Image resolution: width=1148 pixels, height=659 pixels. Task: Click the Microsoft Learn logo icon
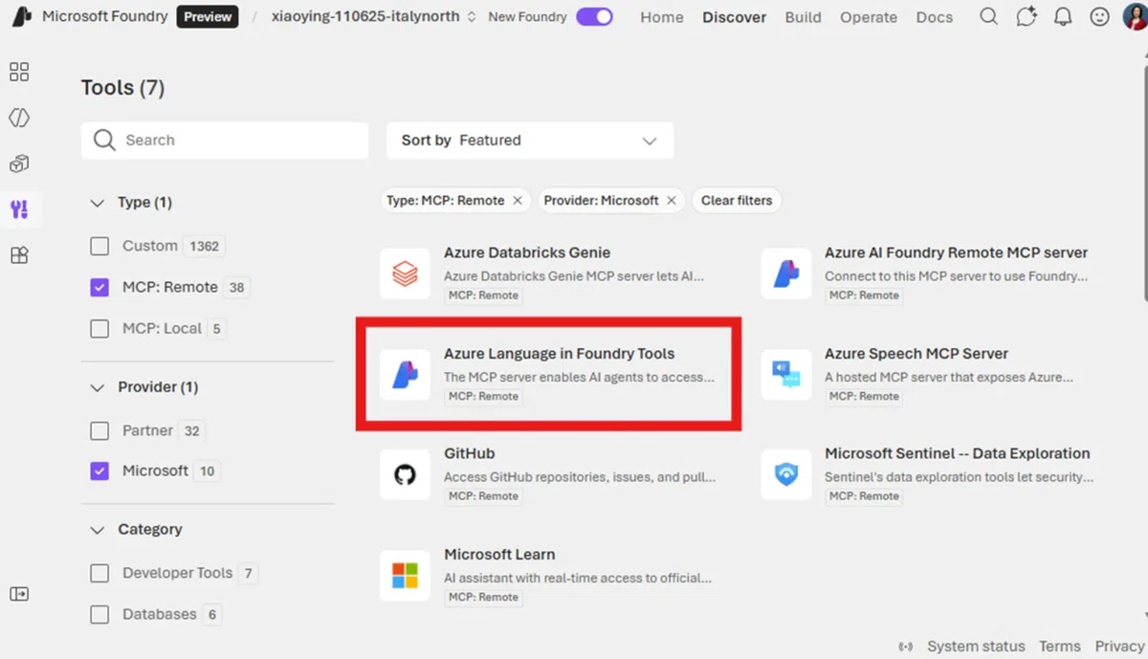pyautogui.click(x=405, y=575)
